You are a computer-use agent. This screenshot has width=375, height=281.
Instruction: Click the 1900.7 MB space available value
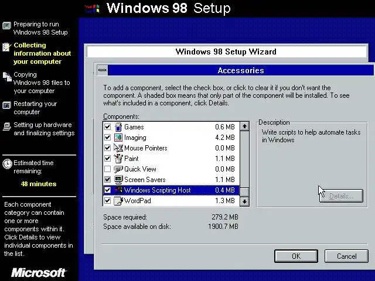223,227
